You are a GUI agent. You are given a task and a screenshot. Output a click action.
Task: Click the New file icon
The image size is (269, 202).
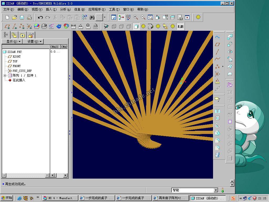point(7,17)
